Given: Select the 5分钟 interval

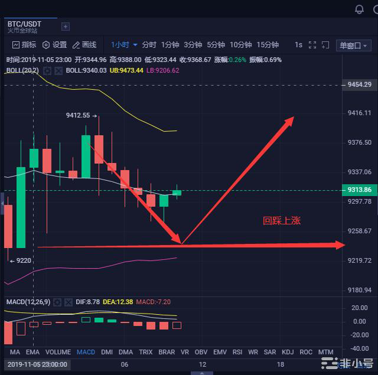Looking at the screenshot, I should tap(216, 45).
